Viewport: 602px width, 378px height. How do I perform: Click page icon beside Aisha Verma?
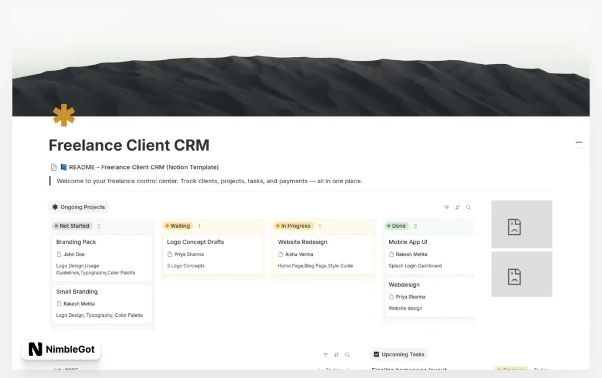click(x=280, y=254)
